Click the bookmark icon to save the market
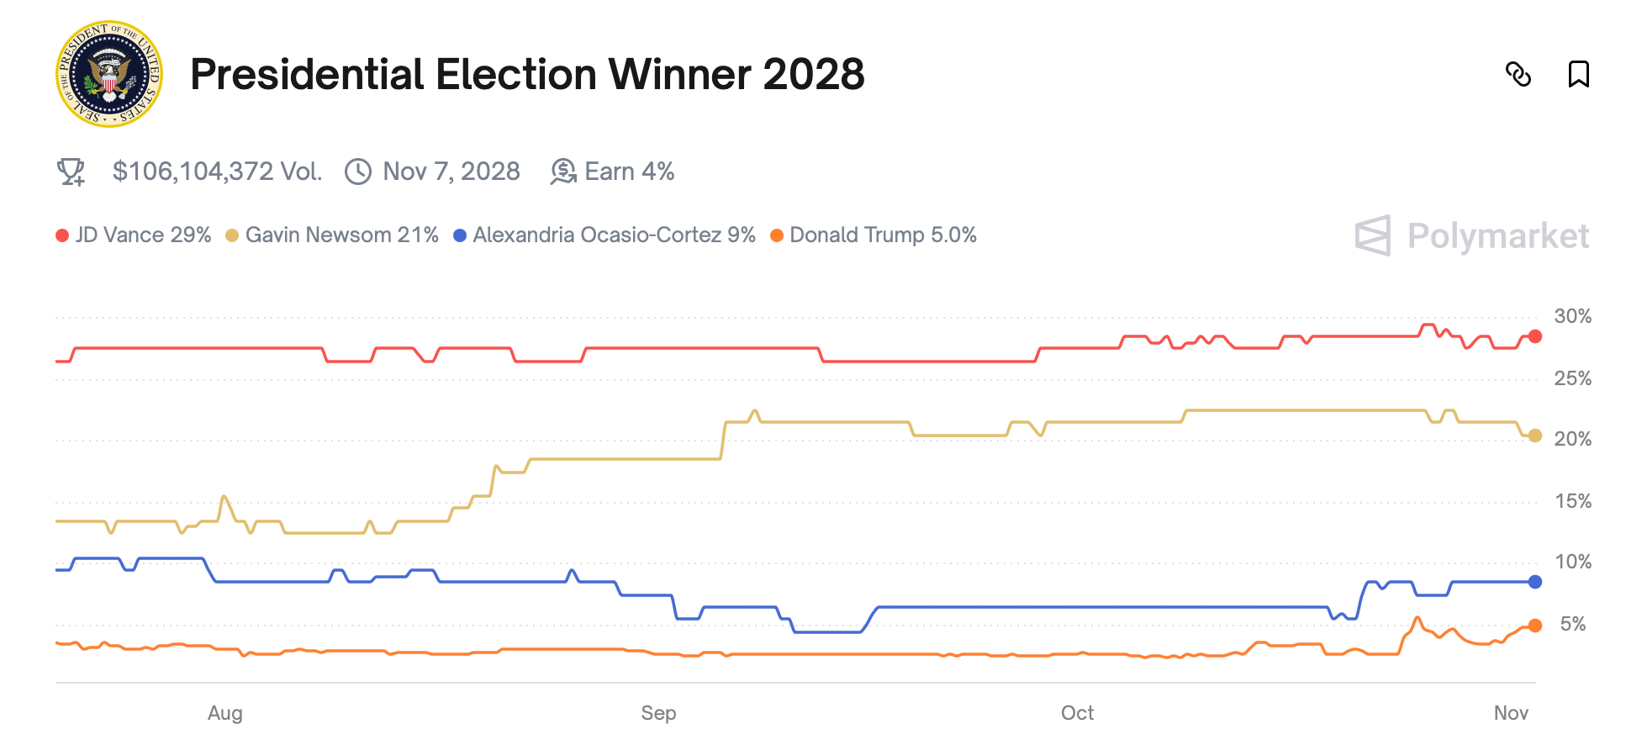1626x745 pixels. [1579, 74]
